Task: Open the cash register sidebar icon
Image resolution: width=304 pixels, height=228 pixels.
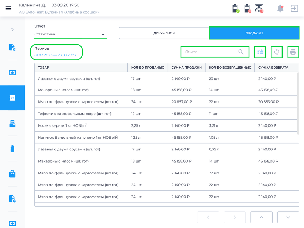Action: click(13, 123)
